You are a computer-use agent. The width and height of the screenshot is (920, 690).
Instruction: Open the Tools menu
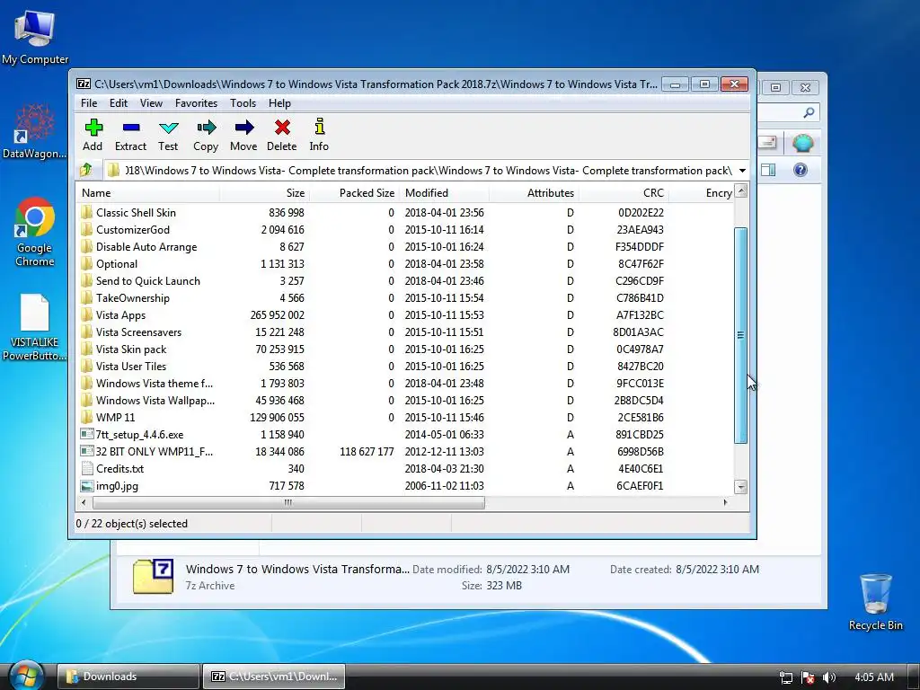[243, 103]
